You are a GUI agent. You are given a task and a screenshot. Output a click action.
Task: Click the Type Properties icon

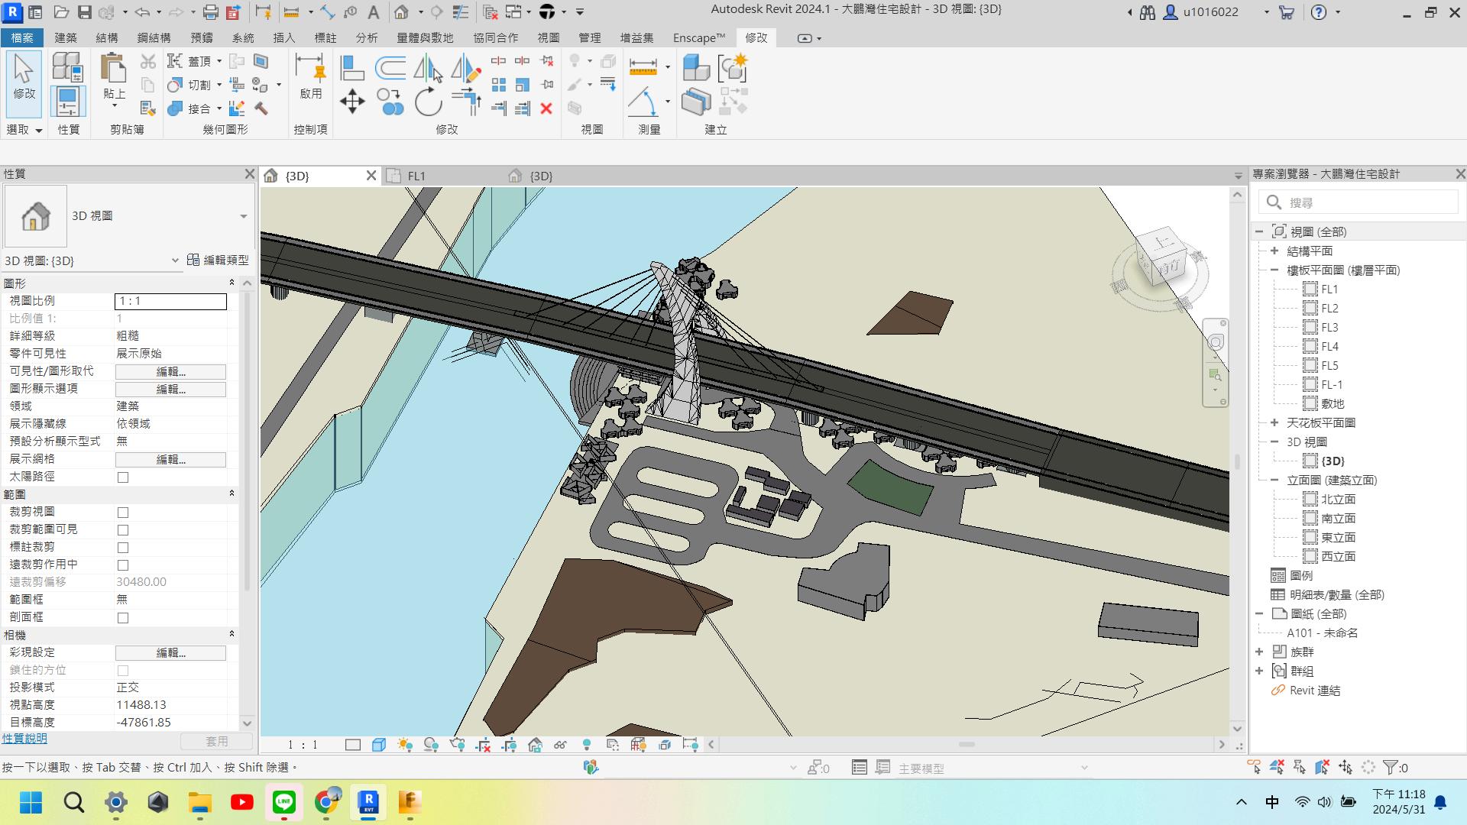coord(67,68)
